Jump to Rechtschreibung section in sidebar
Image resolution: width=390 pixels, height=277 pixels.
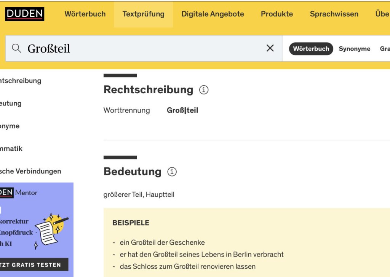21,81
